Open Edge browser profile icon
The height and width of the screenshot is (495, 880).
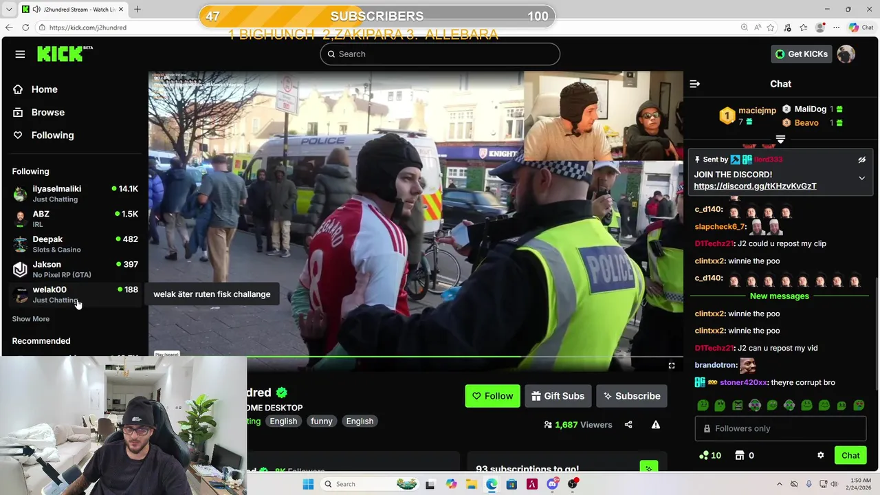(x=819, y=27)
